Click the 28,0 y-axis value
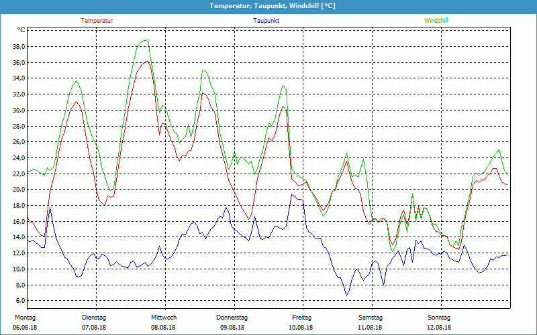 tap(19, 126)
